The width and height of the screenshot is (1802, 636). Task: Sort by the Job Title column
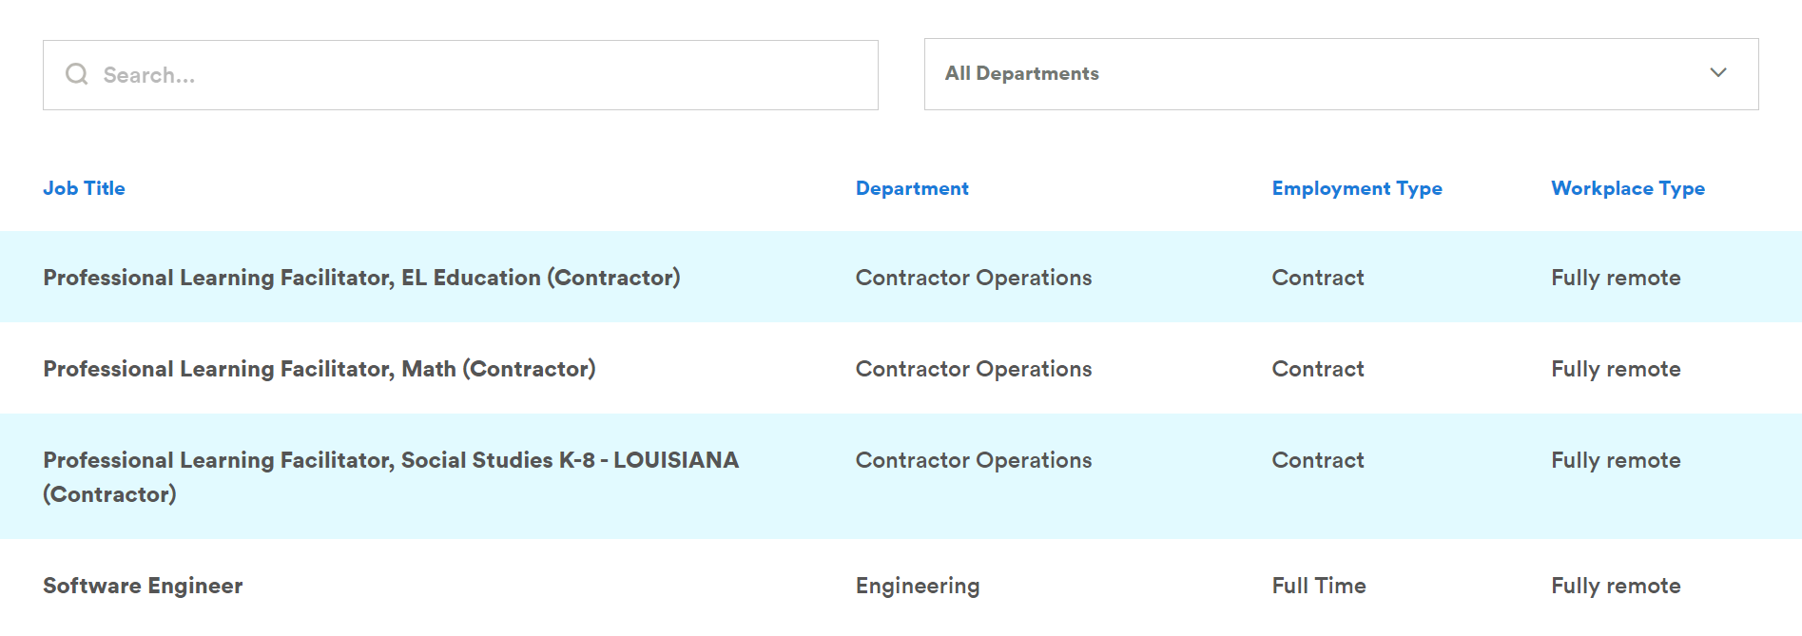pos(84,188)
